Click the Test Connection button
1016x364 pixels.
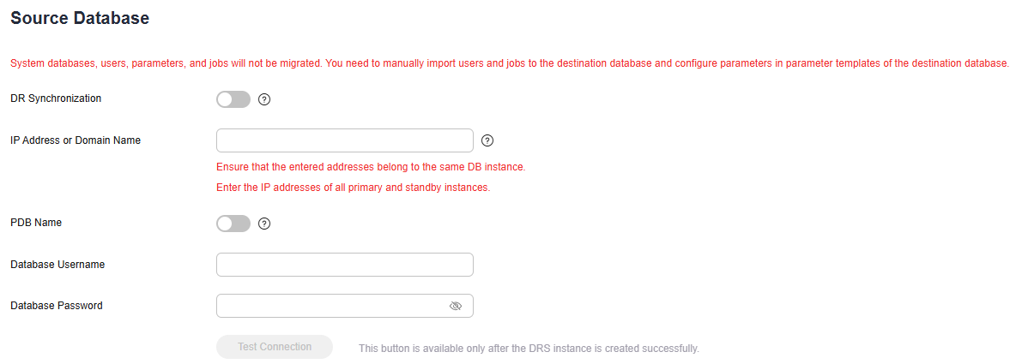275,347
